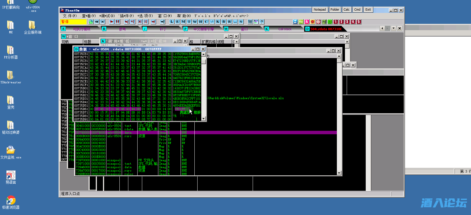Open the CPU window C icon
Viewport: 471px width, 215px height.
pos(206,22)
